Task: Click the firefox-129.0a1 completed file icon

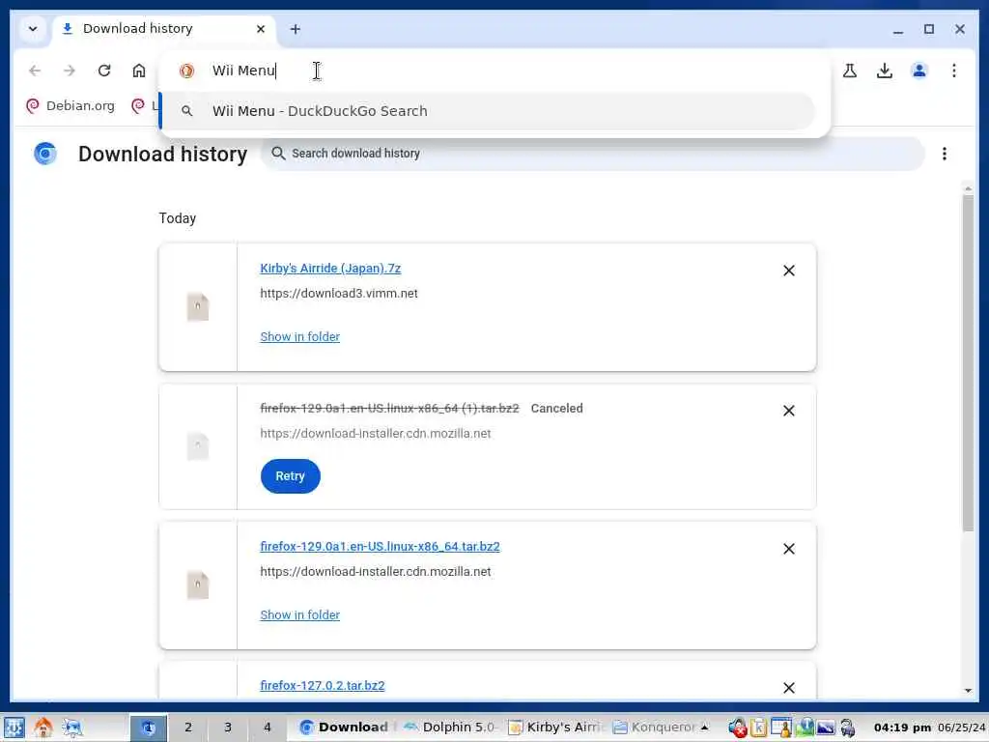Action: pos(197,585)
